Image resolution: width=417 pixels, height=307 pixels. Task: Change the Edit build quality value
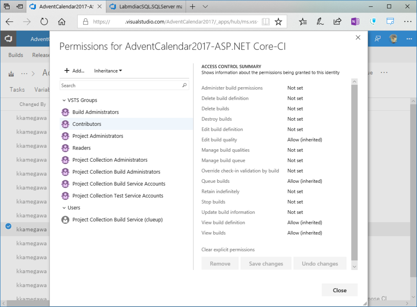(305, 140)
